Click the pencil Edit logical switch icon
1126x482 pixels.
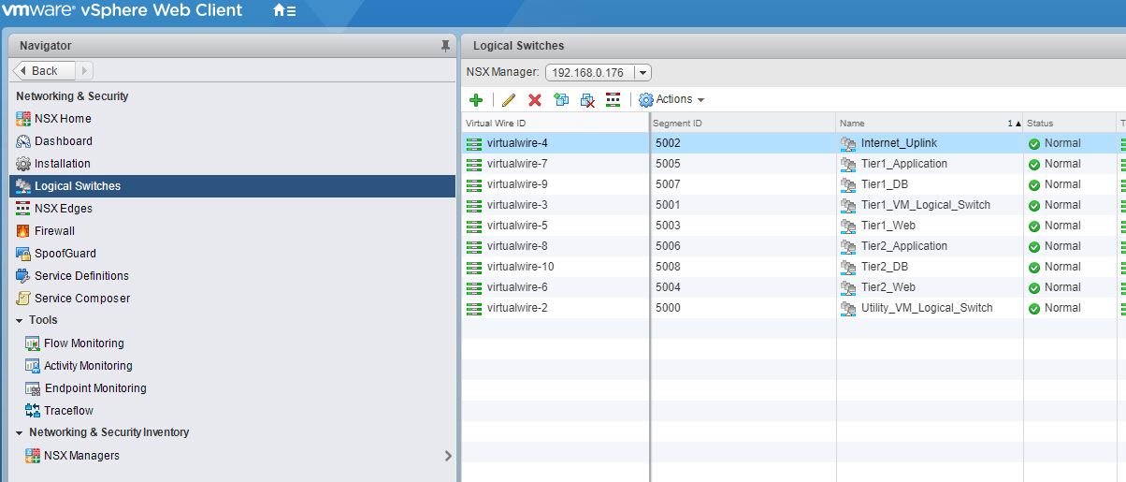click(x=509, y=100)
